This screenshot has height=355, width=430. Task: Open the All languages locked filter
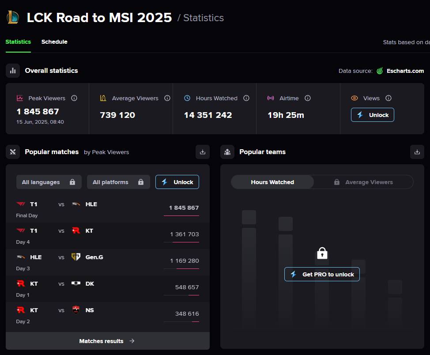point(49,182)
